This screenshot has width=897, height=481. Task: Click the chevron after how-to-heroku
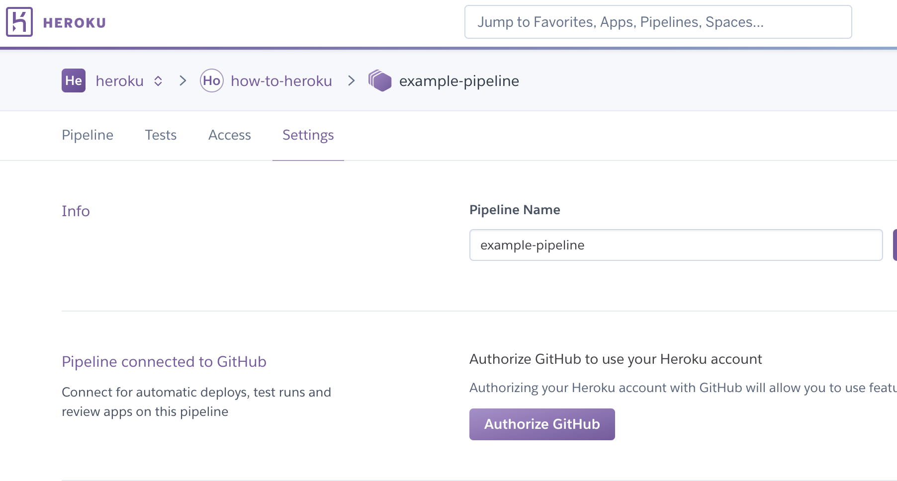[352, 80]
